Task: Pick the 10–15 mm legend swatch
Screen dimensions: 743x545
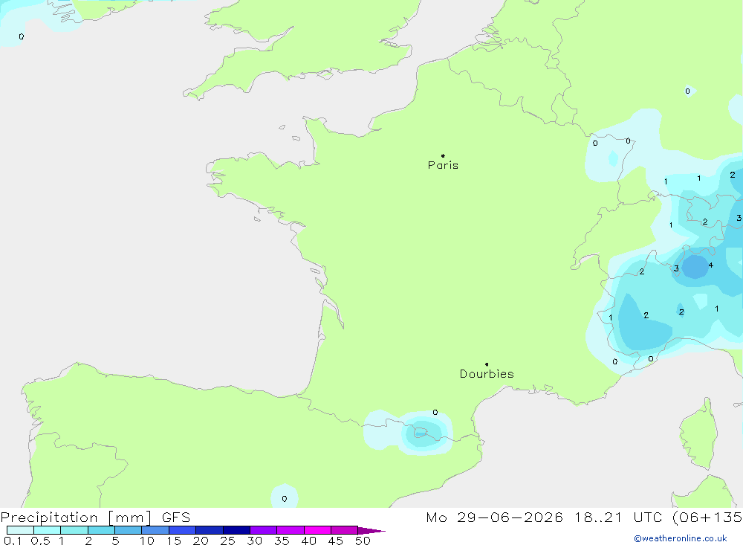Action: (x=155, y=530)
